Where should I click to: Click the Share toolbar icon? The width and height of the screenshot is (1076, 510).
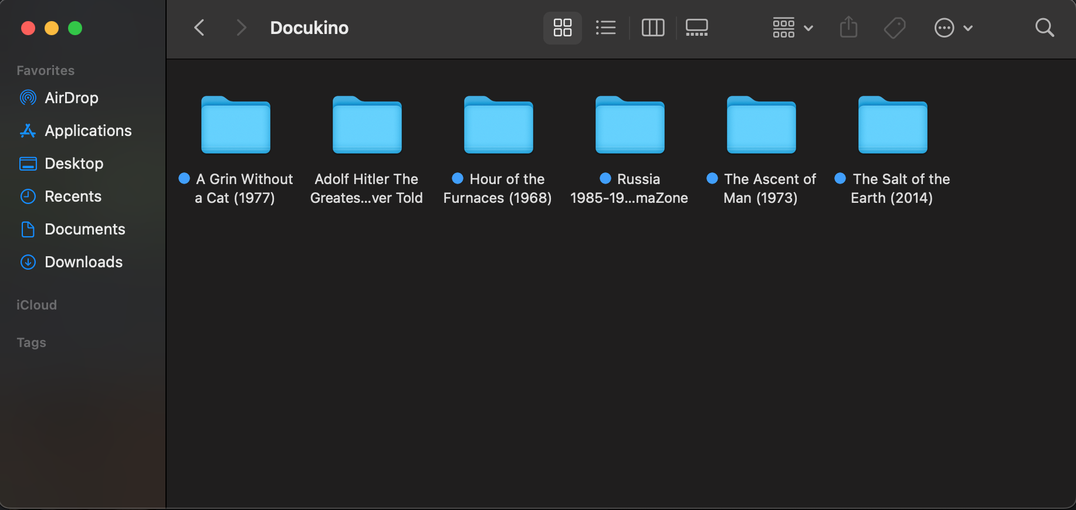tap(848, 28)
